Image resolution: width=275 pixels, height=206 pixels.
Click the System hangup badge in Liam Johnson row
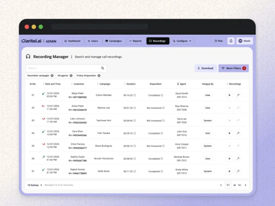[x=208, y=120]
